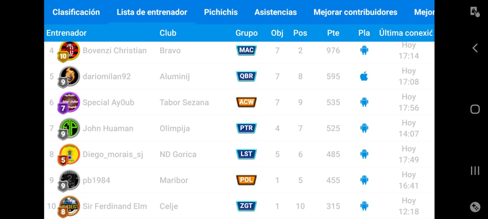Open the Pichichis tab
This screenshot has width=488, height=219.
pos(221,12)
